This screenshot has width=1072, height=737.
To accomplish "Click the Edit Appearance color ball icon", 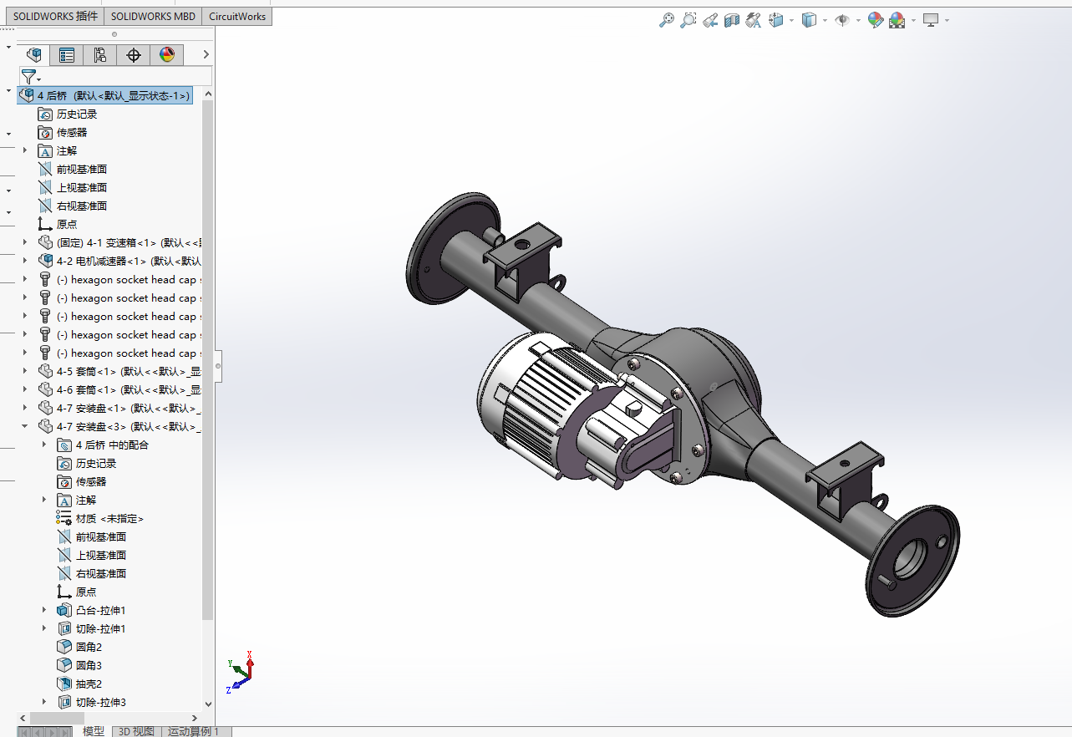I will (x=875, y=20).
